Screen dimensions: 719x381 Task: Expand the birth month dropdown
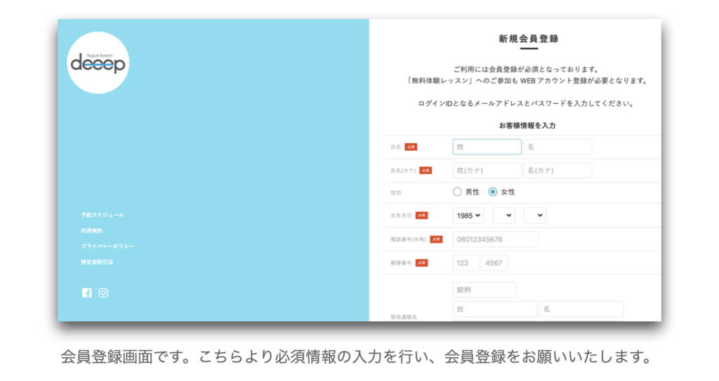click(503, 215)
